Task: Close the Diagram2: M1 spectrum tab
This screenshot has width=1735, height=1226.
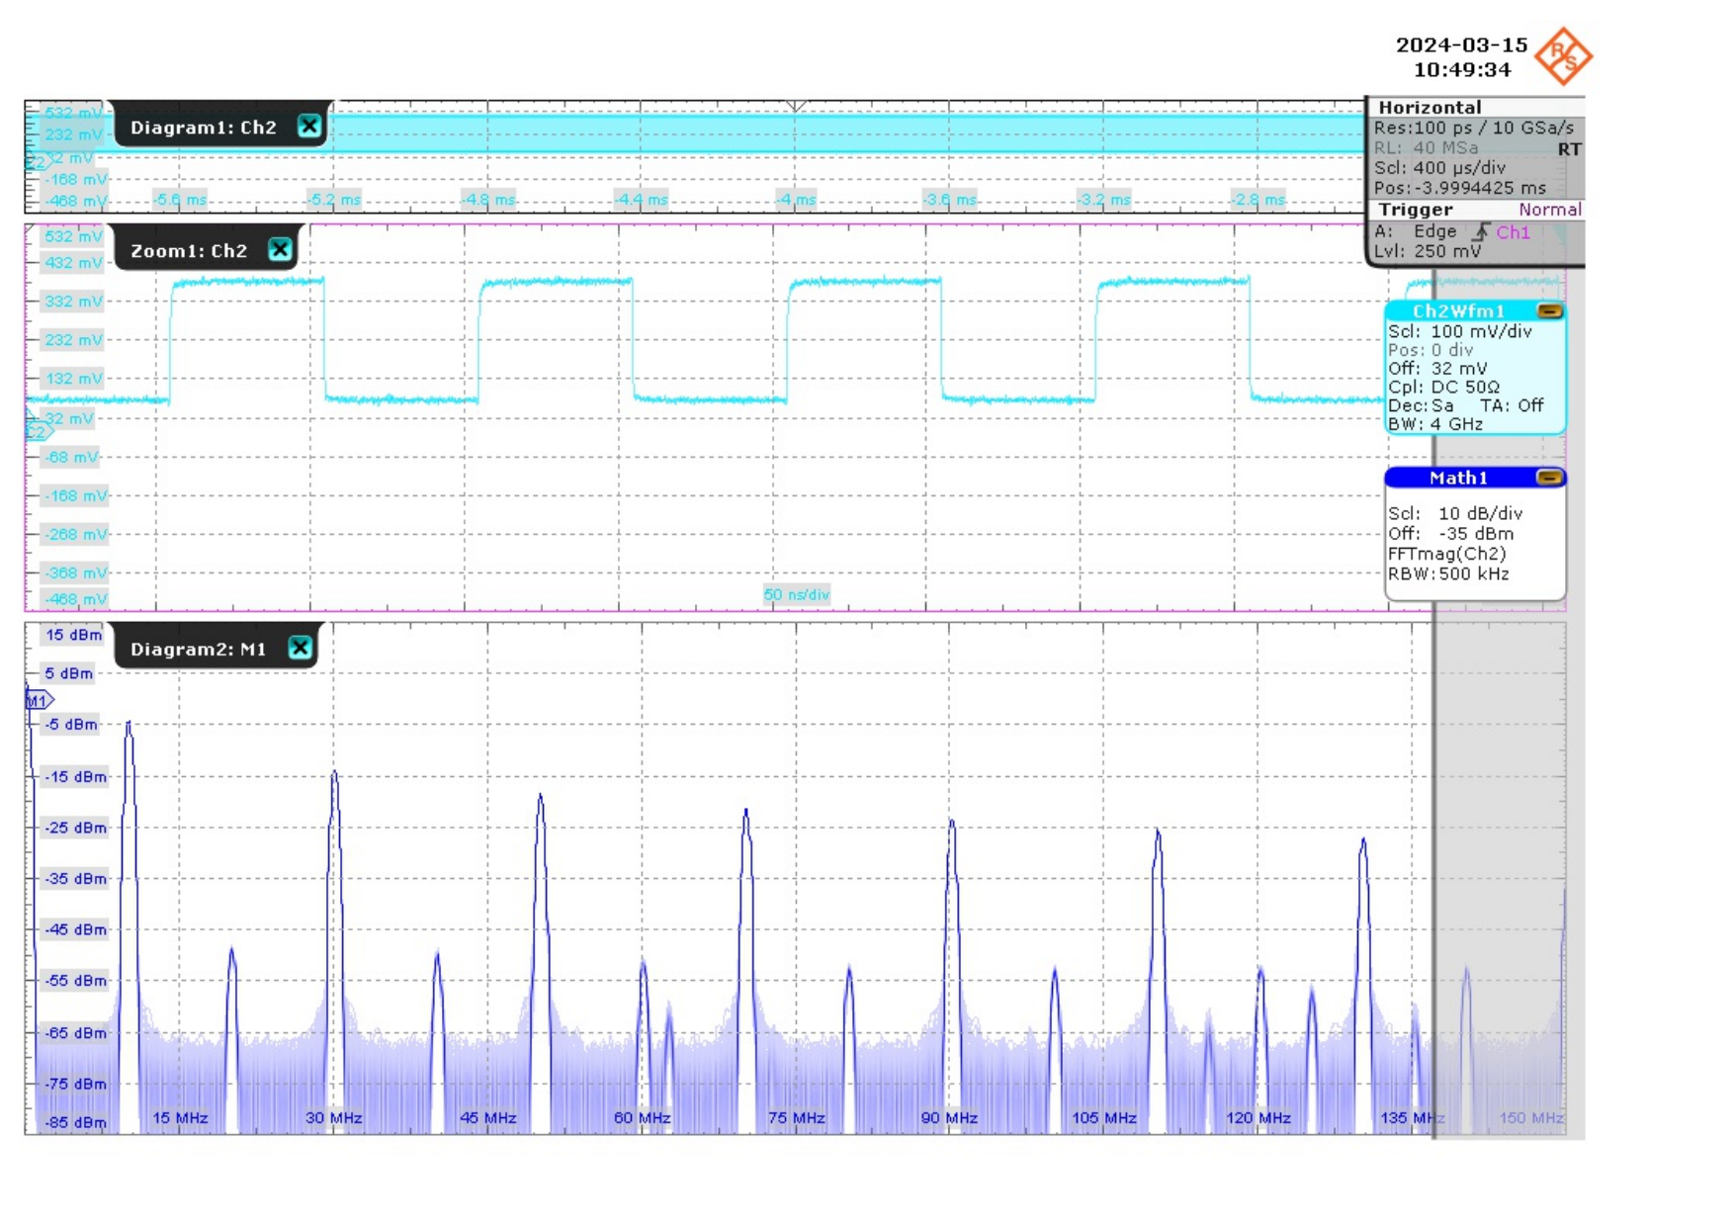Action: [x=301, y=648]
